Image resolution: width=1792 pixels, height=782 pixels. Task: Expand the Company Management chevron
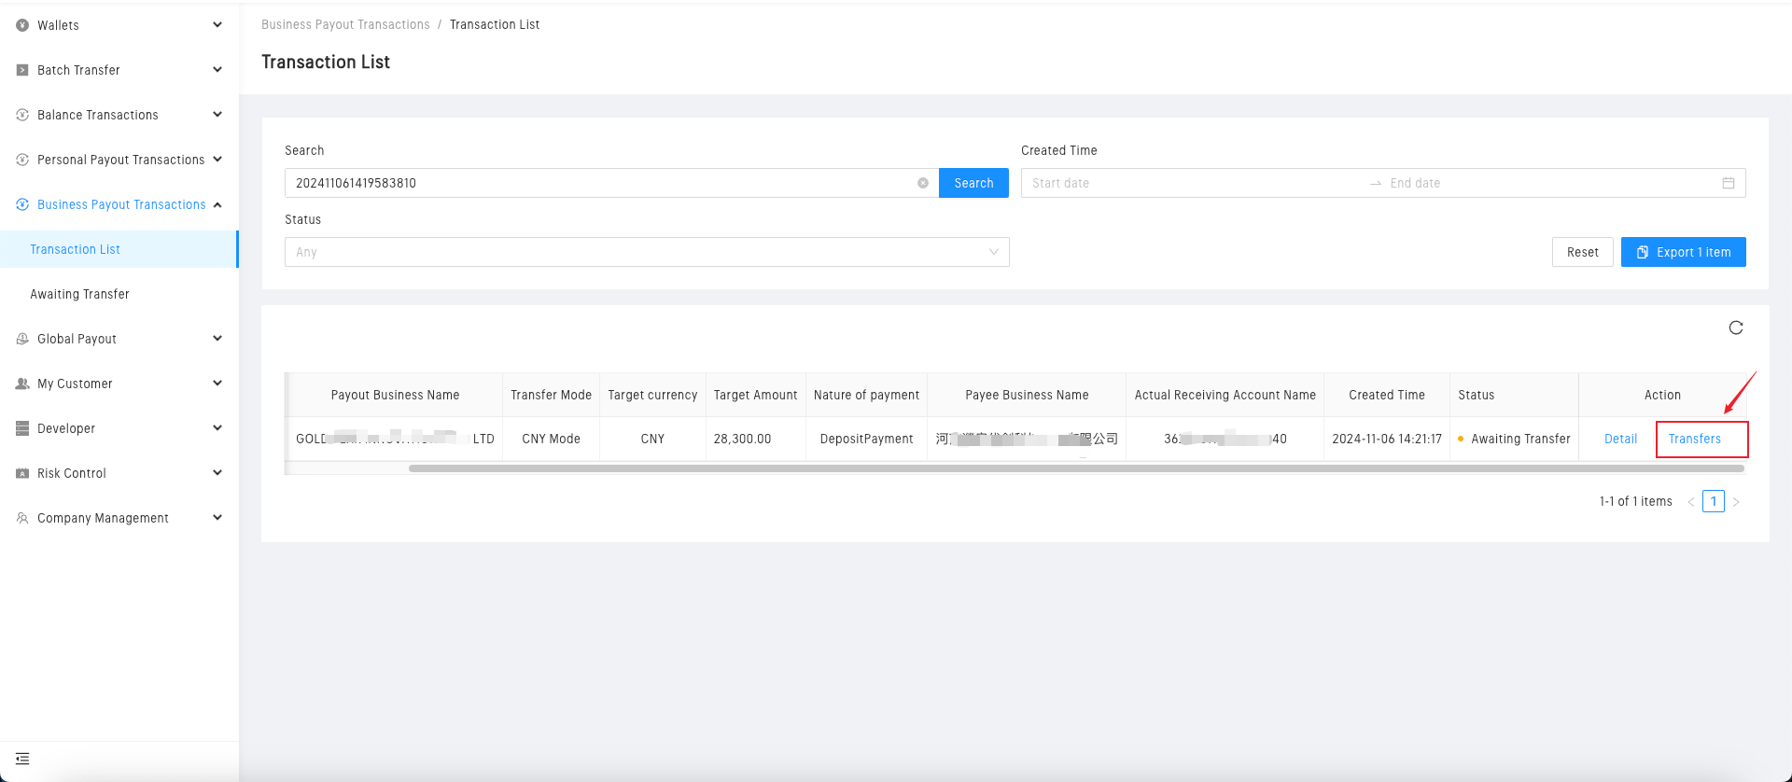point(217,518)
